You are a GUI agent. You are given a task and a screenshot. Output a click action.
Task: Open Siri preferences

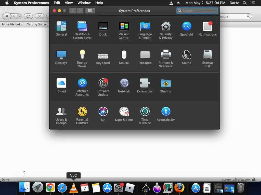click(x=103, y=114)
